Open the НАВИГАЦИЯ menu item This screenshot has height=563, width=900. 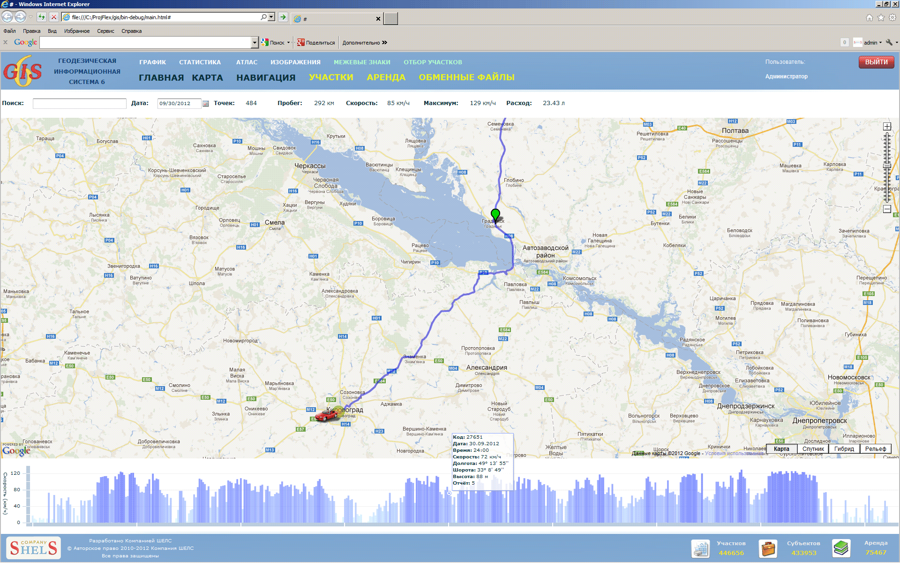click(x=266, y=77)
